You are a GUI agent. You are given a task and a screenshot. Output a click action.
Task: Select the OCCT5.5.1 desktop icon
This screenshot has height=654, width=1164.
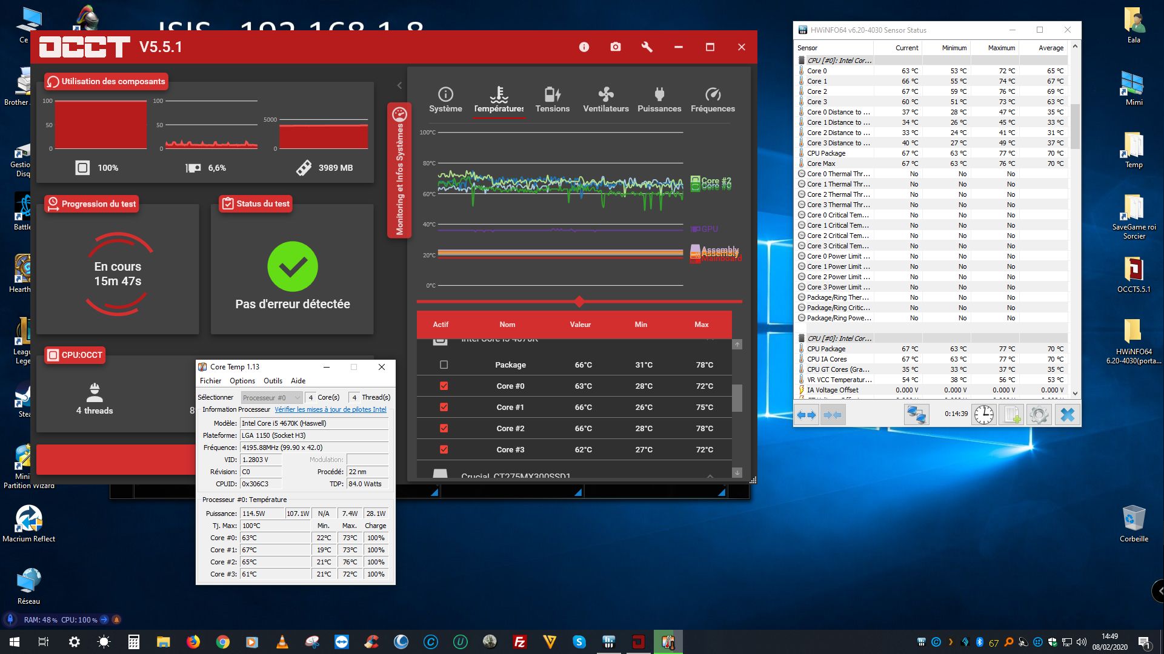[1134, 274]
